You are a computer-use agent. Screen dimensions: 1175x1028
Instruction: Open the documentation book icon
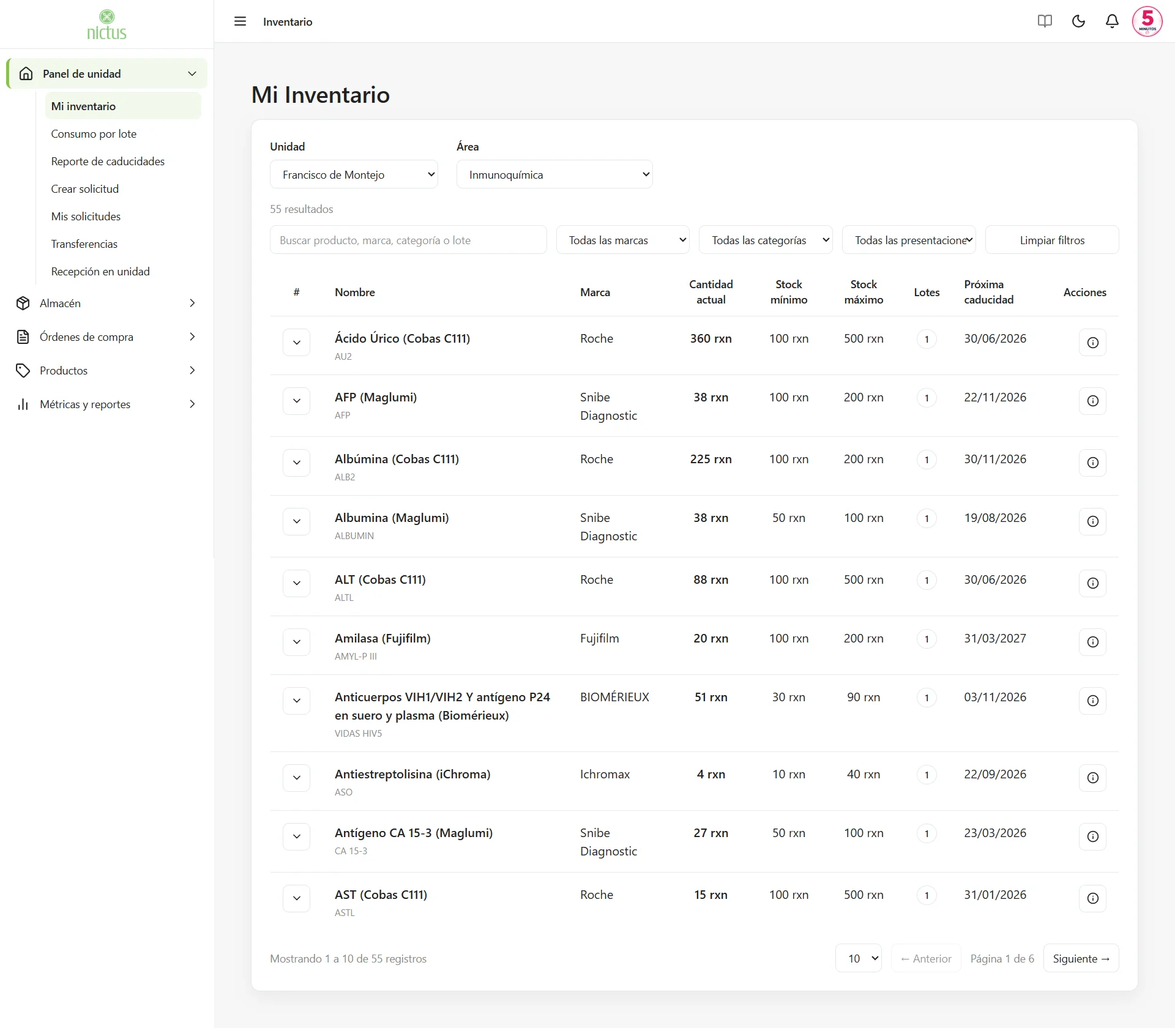1045,21
